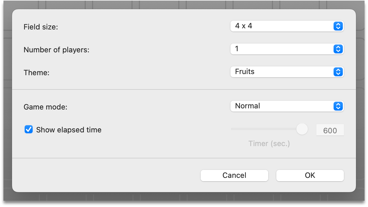Disable the Show elapsed time checkbox
This screenshot has width=368, height=207.
pyautogui.click(x=29, y=130)
